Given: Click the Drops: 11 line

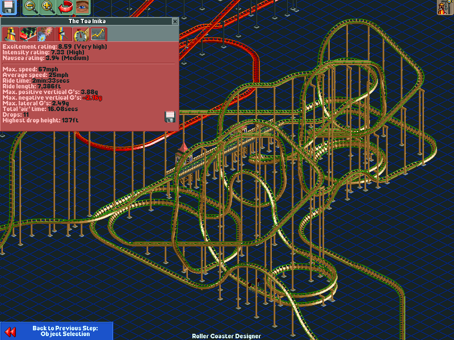Looking at the screenshot, I should click(x=16, y=114).
